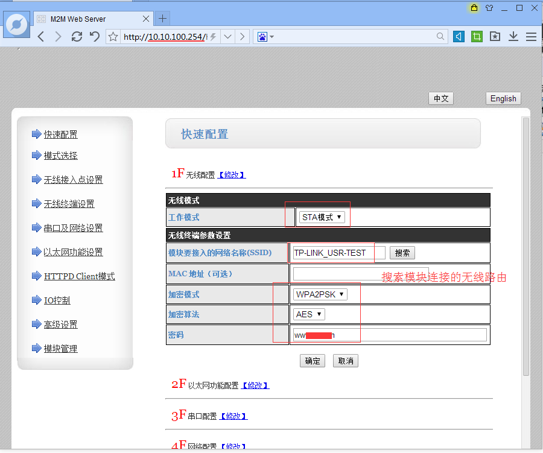Click the 搜索 button next to SSID

(402, 253)
